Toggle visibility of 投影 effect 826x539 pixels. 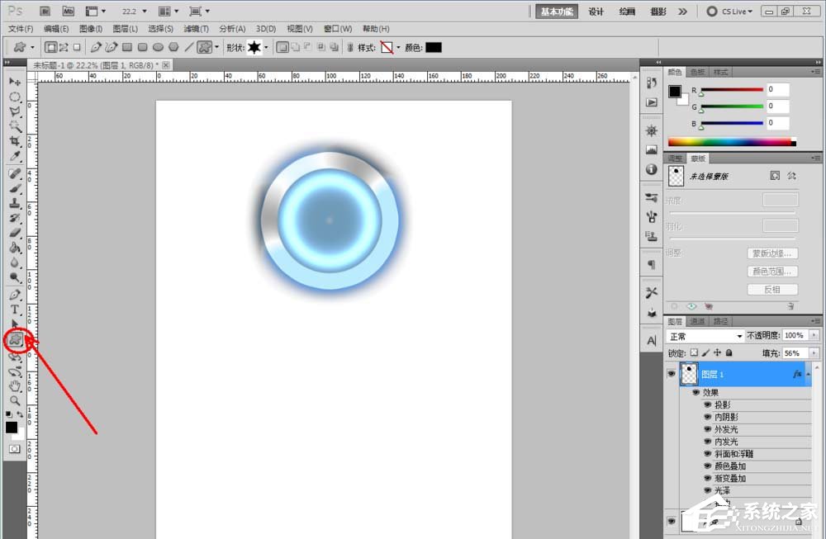click(708, 404)
